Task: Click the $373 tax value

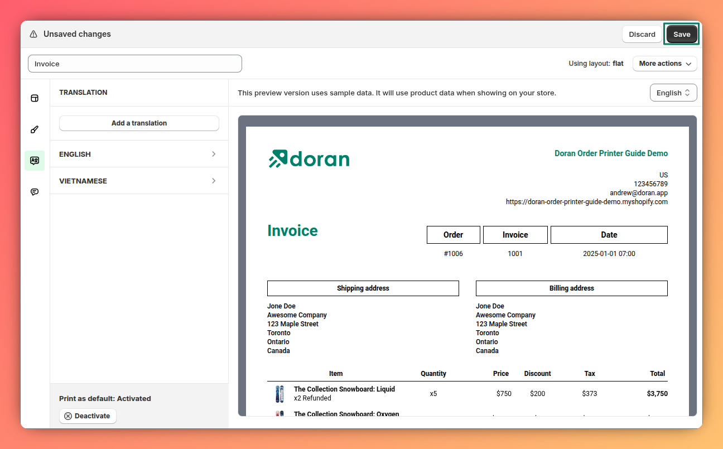Action: [x=590, y=394]
